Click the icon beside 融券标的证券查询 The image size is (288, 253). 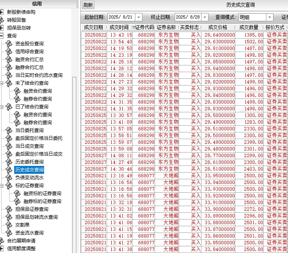click(17, 201)
